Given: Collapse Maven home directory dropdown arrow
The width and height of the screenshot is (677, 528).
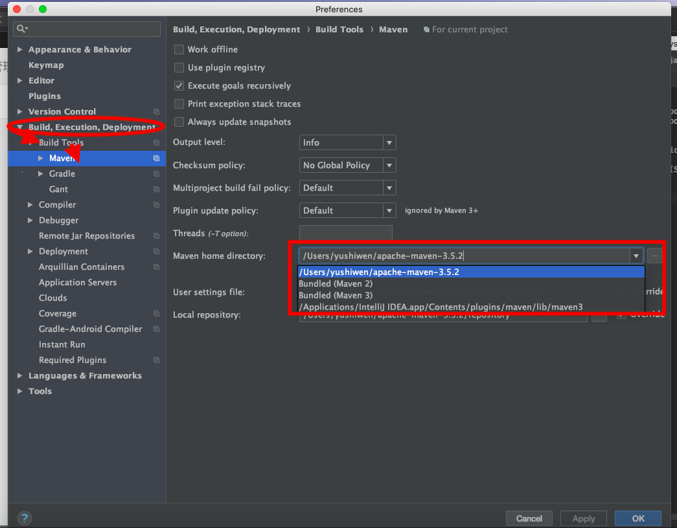Looking at the screenshot, I should click(636, 256).
